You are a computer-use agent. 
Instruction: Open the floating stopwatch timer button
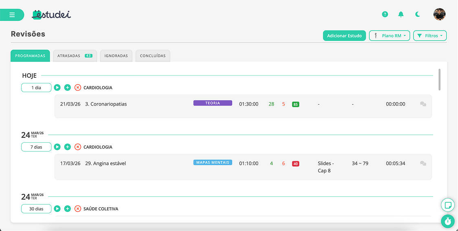pyautogui.click(x=448, y=221)
